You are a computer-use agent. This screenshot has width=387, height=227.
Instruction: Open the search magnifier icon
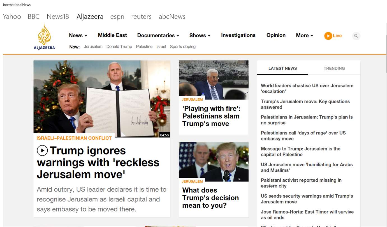pyautogui.click(x=356, y=36)
